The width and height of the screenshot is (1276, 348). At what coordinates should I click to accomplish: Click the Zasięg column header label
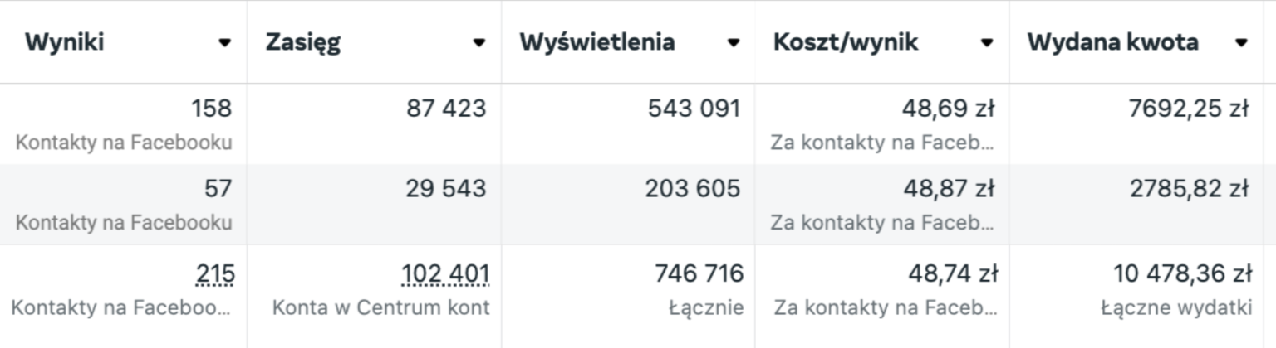pos(303,43)
